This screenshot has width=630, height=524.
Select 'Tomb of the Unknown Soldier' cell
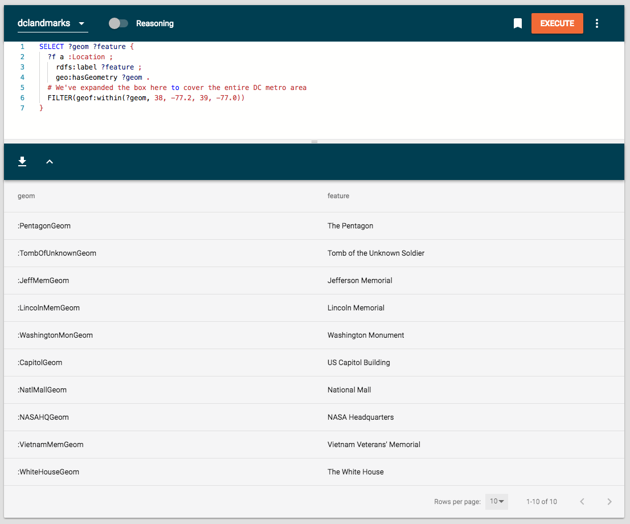click(x=376, y=253)
